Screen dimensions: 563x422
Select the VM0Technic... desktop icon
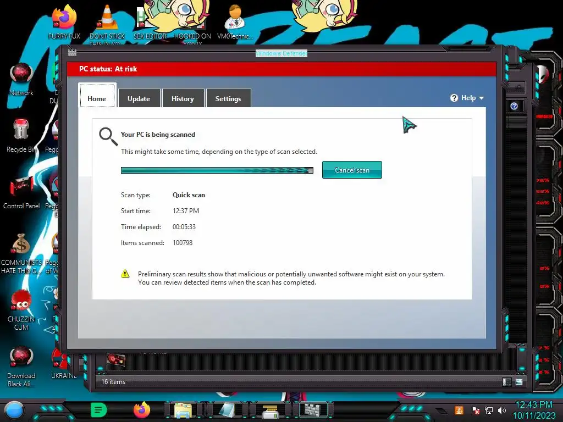235,21
